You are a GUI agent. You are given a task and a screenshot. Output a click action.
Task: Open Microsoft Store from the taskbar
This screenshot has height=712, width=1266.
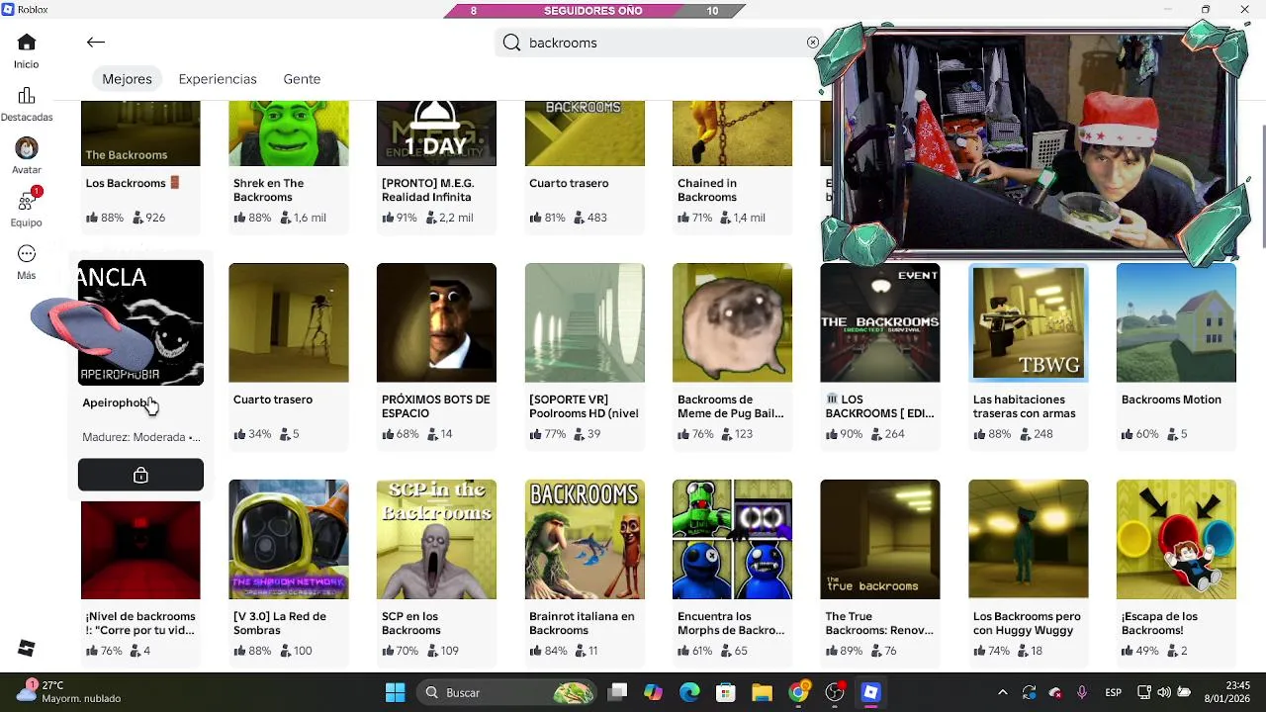pyautogui.click(x=726, y=692)
